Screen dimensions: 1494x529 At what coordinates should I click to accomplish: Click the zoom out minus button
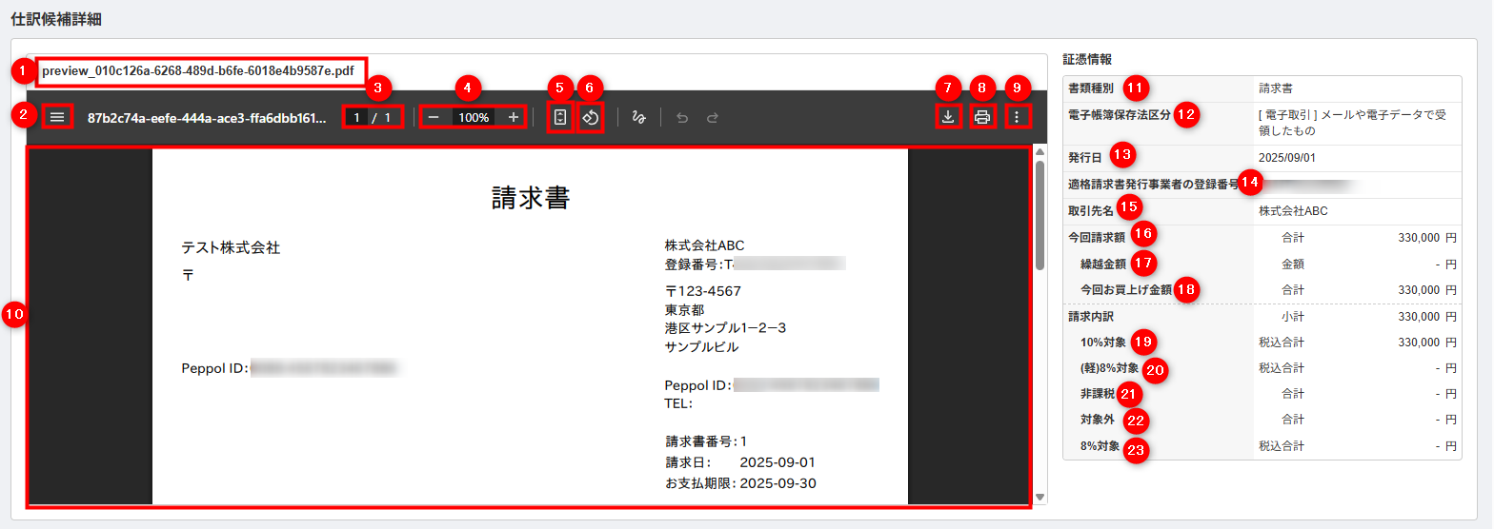(x=434, y=117)
